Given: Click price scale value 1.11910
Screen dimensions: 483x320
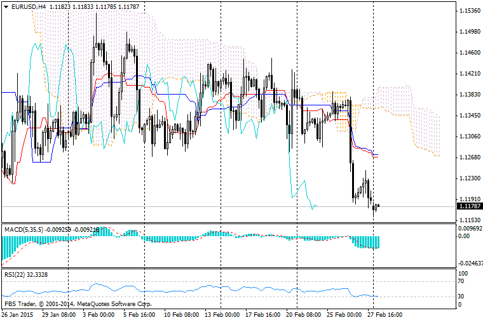Looking at the screenshot, I should pyautogui.click(x=470, y=199).
